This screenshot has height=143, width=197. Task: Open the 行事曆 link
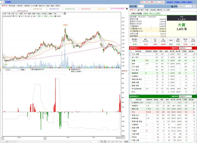(x=183, y=2)
